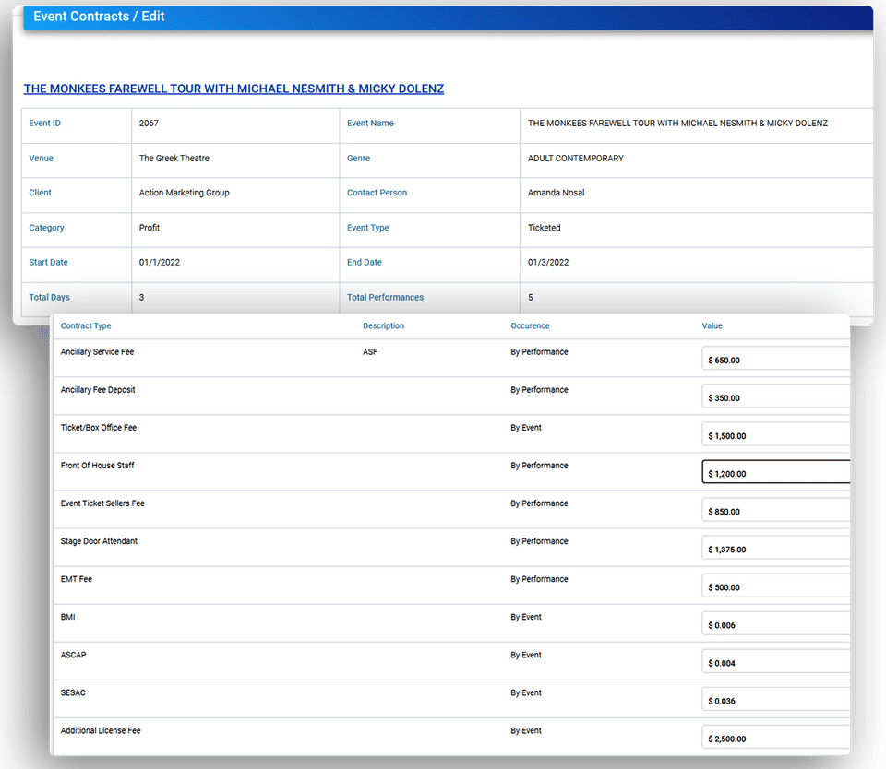
Task: Click the BMI row label
Action: [x=67, y=617]
